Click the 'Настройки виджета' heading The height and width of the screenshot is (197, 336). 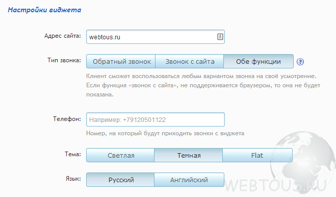44,10
